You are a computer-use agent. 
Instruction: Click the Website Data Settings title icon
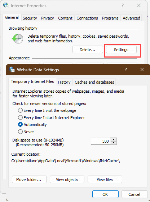point(12,70)
